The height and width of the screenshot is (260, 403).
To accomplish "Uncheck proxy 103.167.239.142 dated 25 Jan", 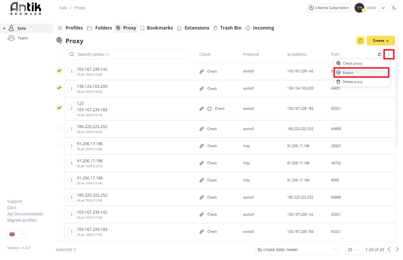I will pyautogui.click(x=59, y=71).
